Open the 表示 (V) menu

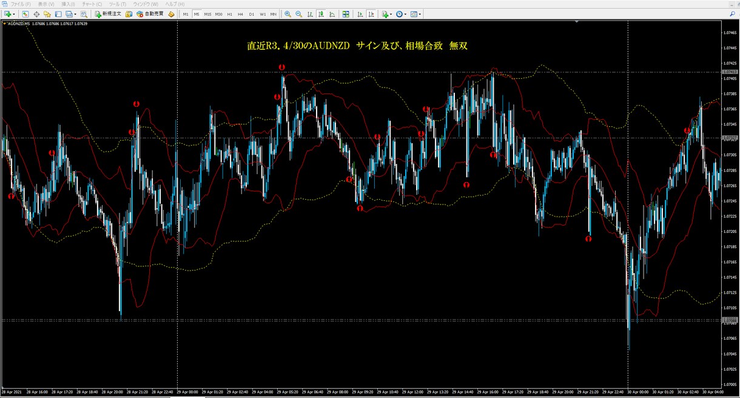click(x=46, y=4)
